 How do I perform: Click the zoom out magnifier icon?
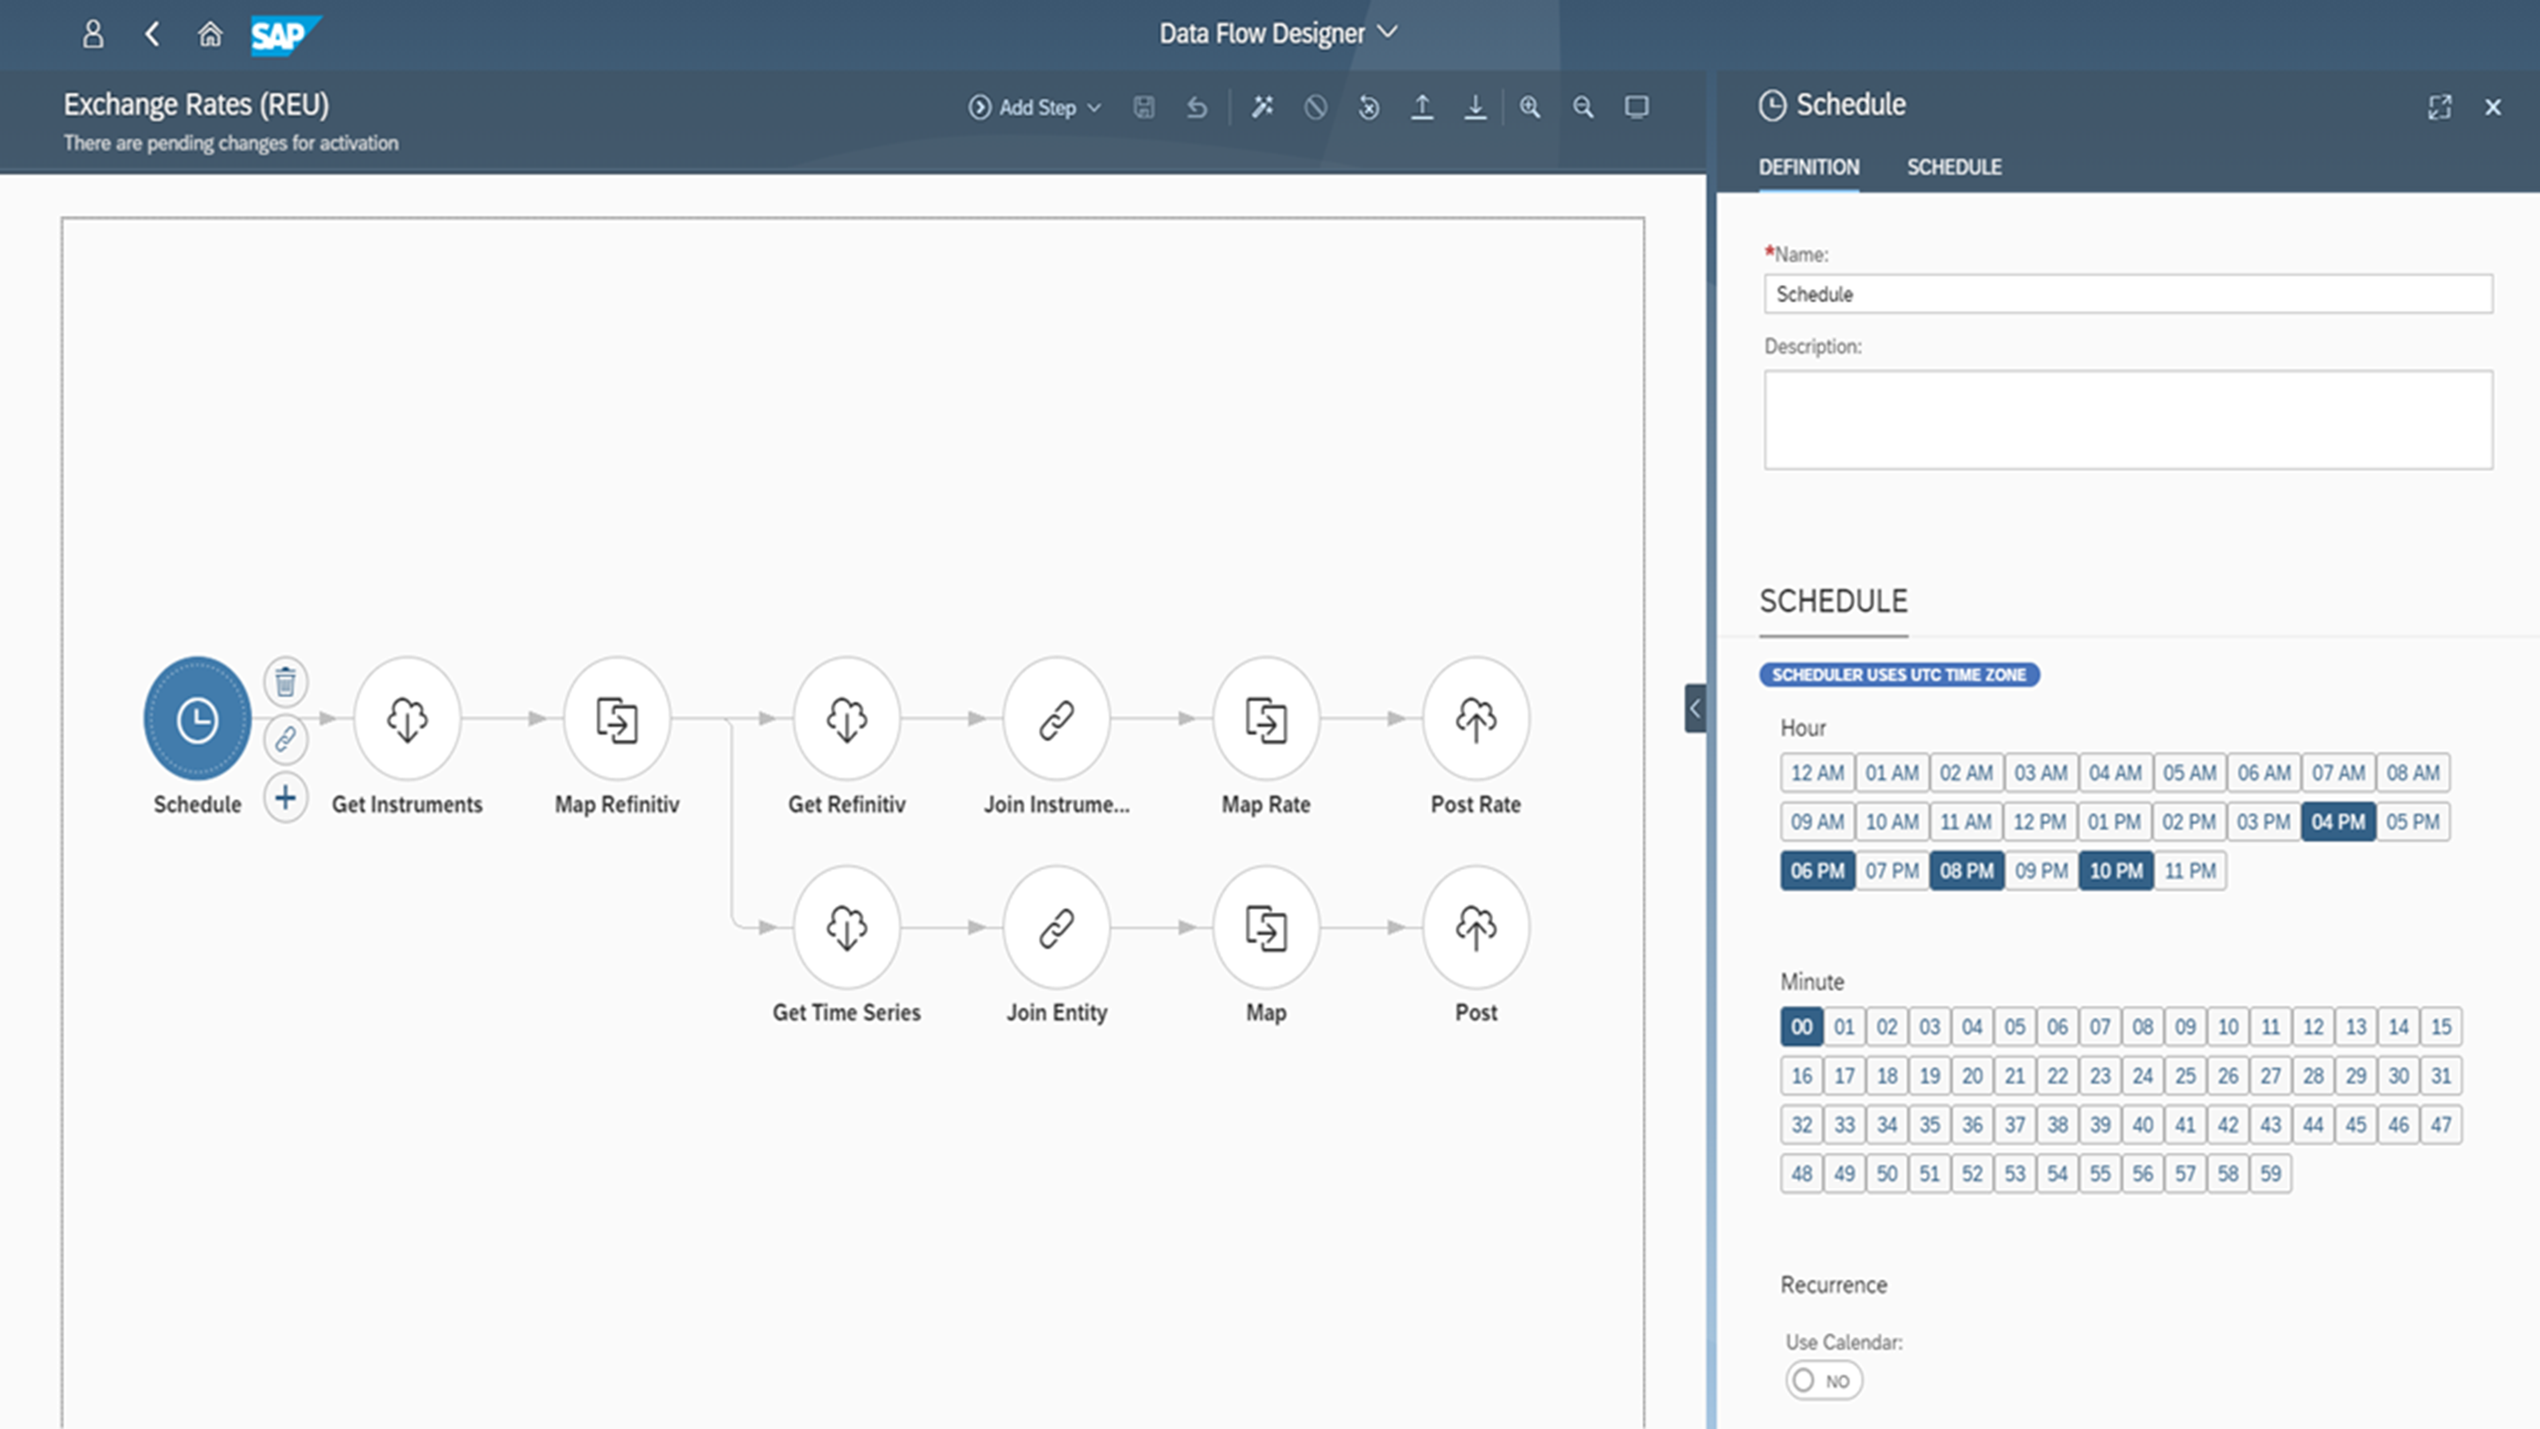[x=1582, y=107]
